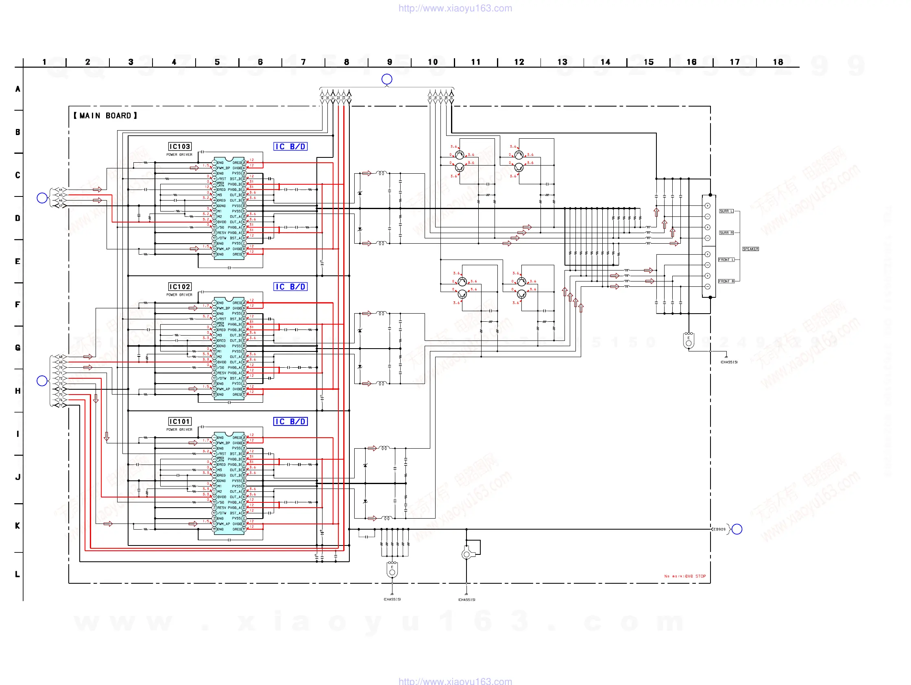This screenshot has height=685, width=911.
Task: Click the red 'No mark: DVD STOP' note
Action: [x=685, y=576]
